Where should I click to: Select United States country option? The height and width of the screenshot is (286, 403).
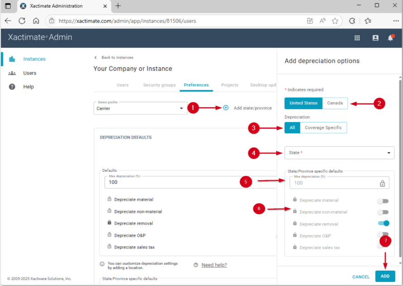(x=303, y=103)
